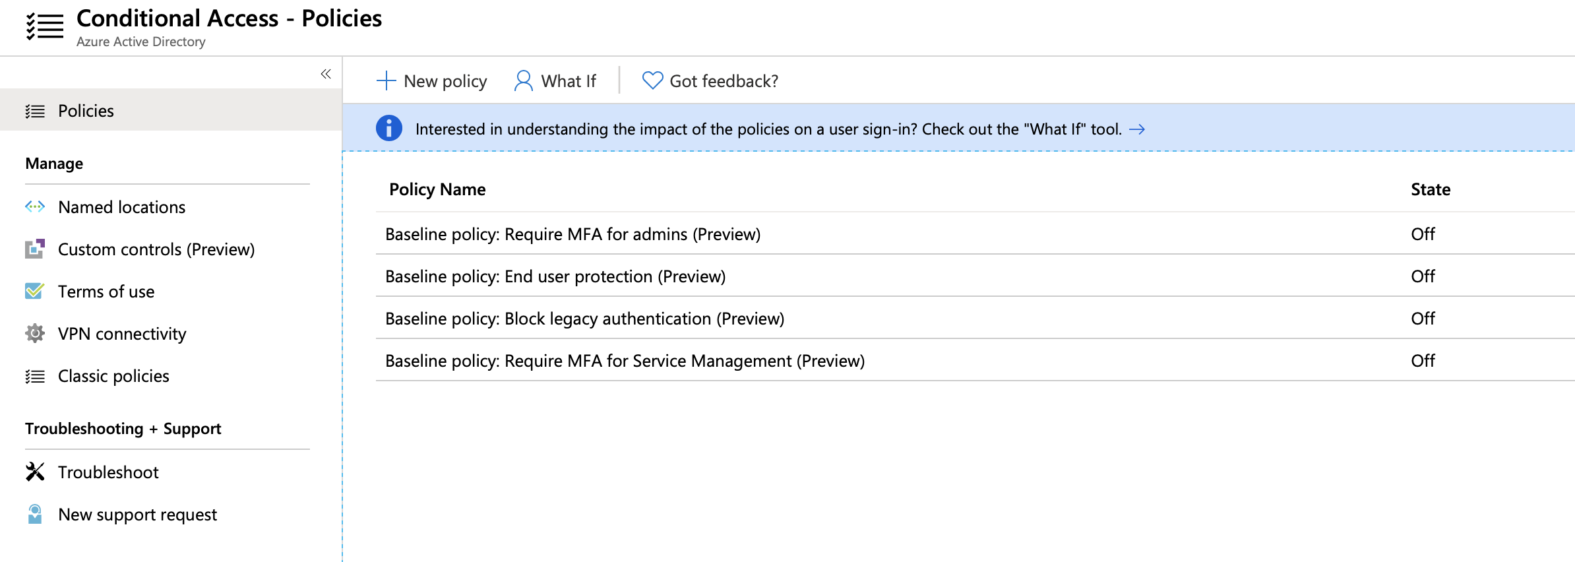1575x562 pixels.
Task: Click the New policy button
Action: point(432,80)
